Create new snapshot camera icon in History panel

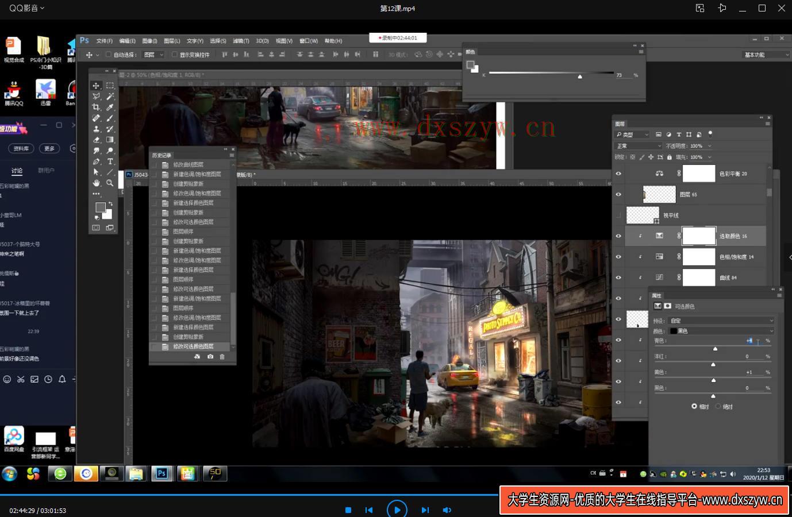tap(210, 357)
